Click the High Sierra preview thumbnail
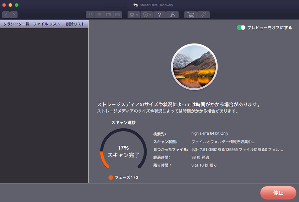This screenshot has width=299, height=202. point(194,67)
